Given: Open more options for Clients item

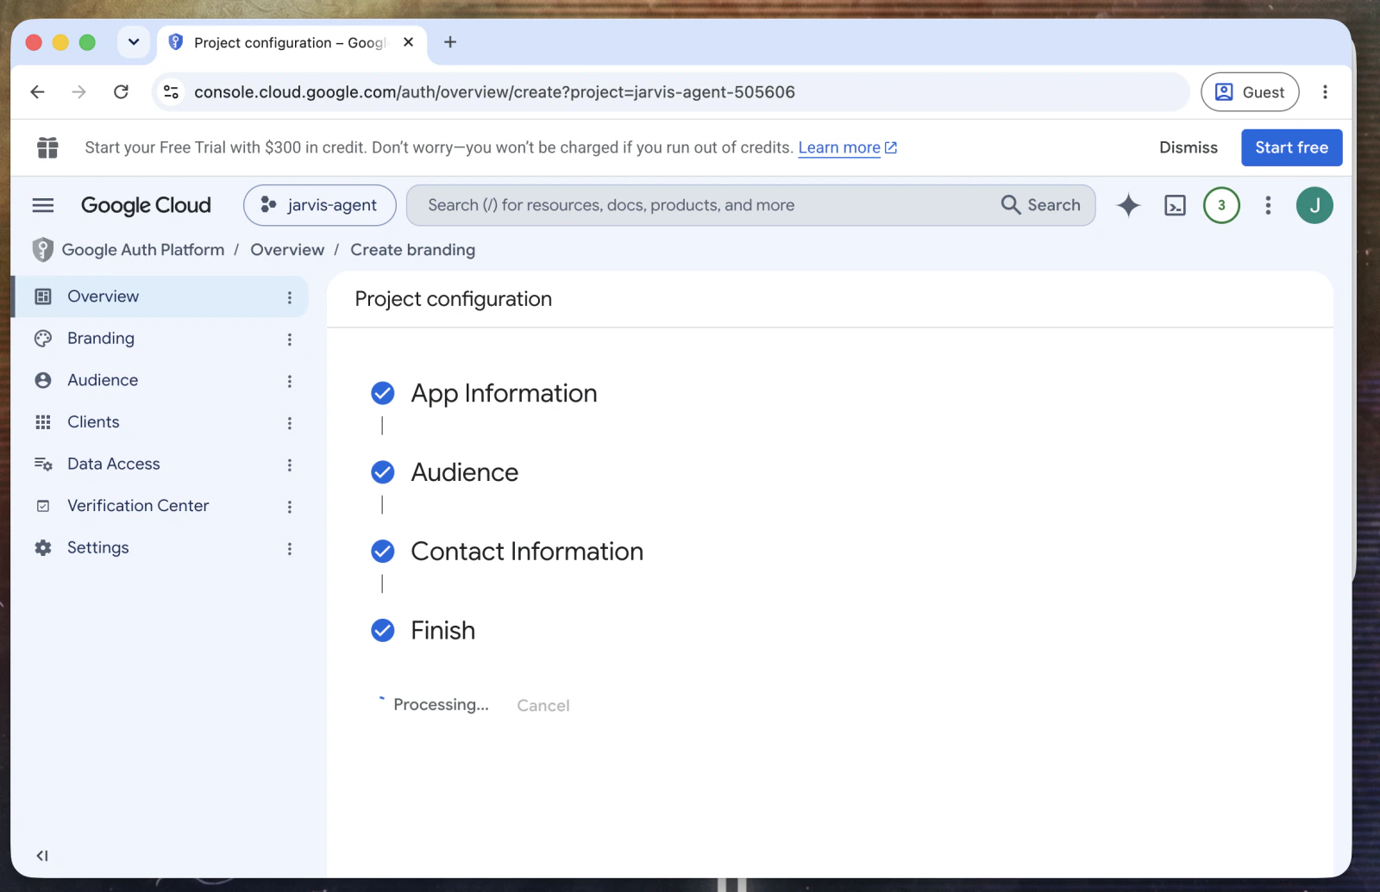Looking at the screenshot, I should click(290, 423).
